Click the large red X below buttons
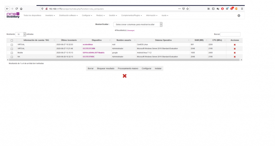 coord(125,76)
